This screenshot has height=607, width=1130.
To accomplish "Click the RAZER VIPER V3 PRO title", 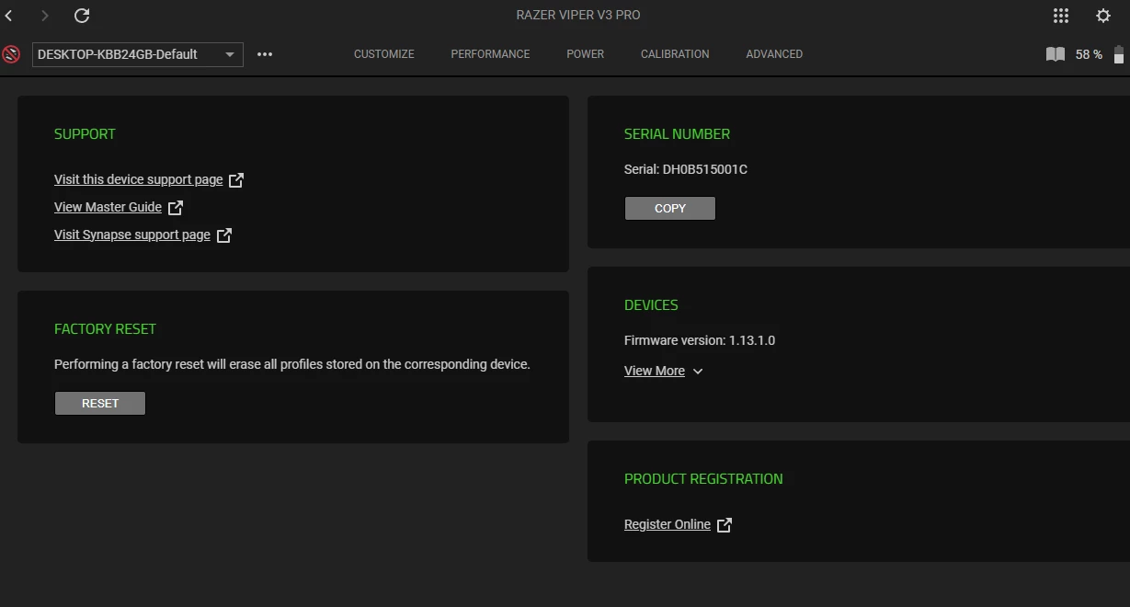I will point(578,16).
